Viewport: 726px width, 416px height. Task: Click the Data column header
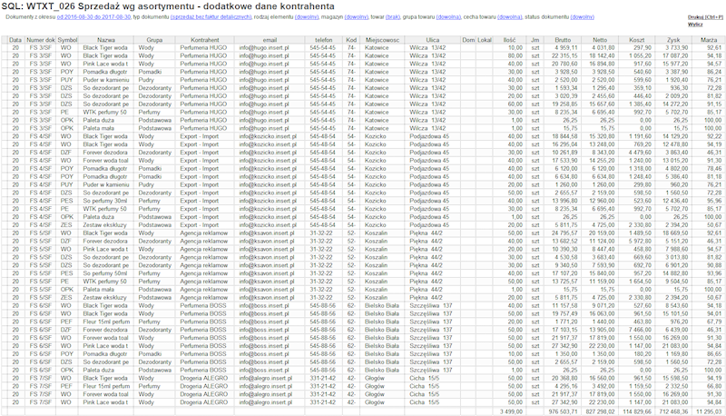click(15, 40)
